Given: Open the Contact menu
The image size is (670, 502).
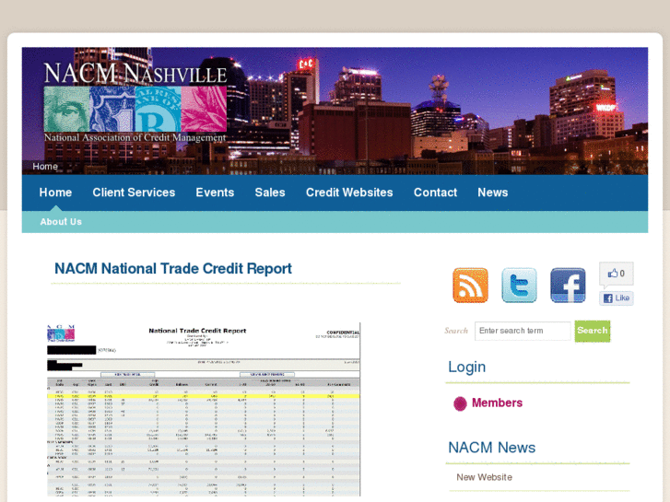Looking at the screenshot, I should coord(435,193).
